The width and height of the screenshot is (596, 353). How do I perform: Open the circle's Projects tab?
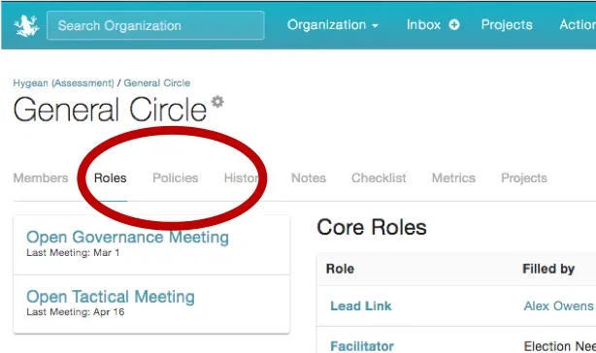(x=524, y=178)
